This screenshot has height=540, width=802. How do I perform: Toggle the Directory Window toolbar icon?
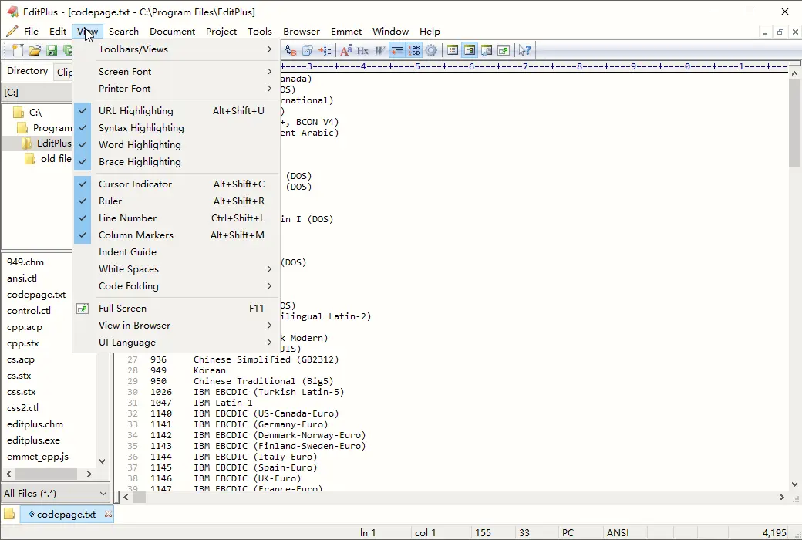(x=470, y=50)
